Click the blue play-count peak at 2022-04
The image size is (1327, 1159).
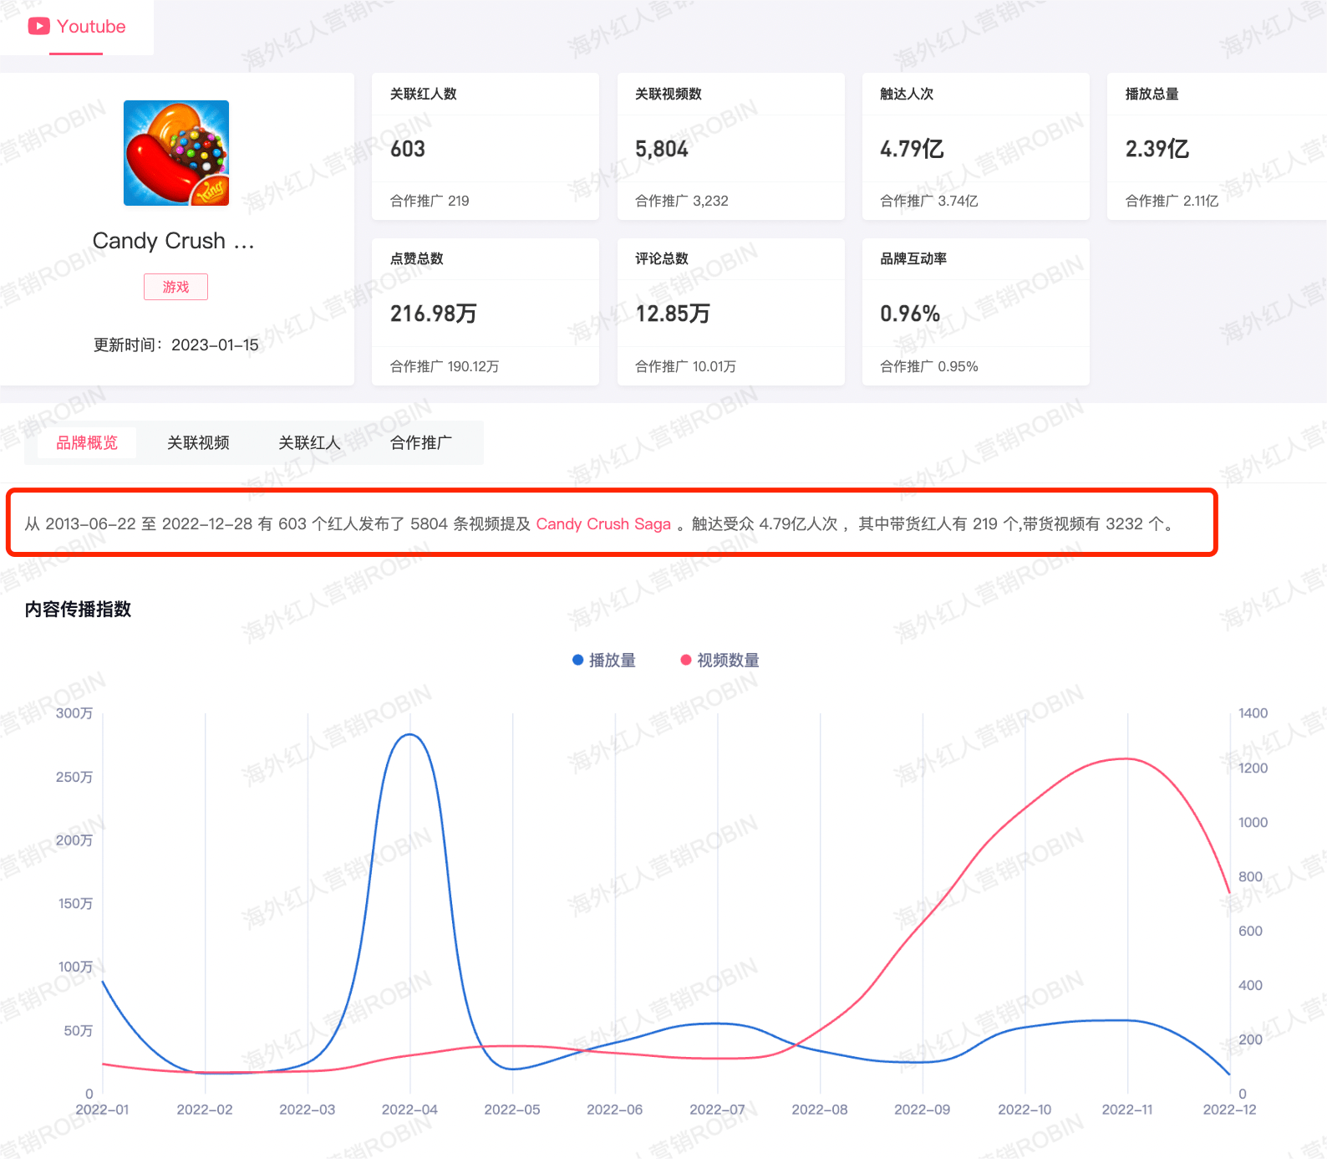point(409,734)
